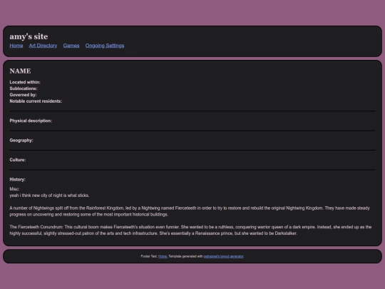
Task: Follow the Home link in the footer
Action: pos(163,256)
